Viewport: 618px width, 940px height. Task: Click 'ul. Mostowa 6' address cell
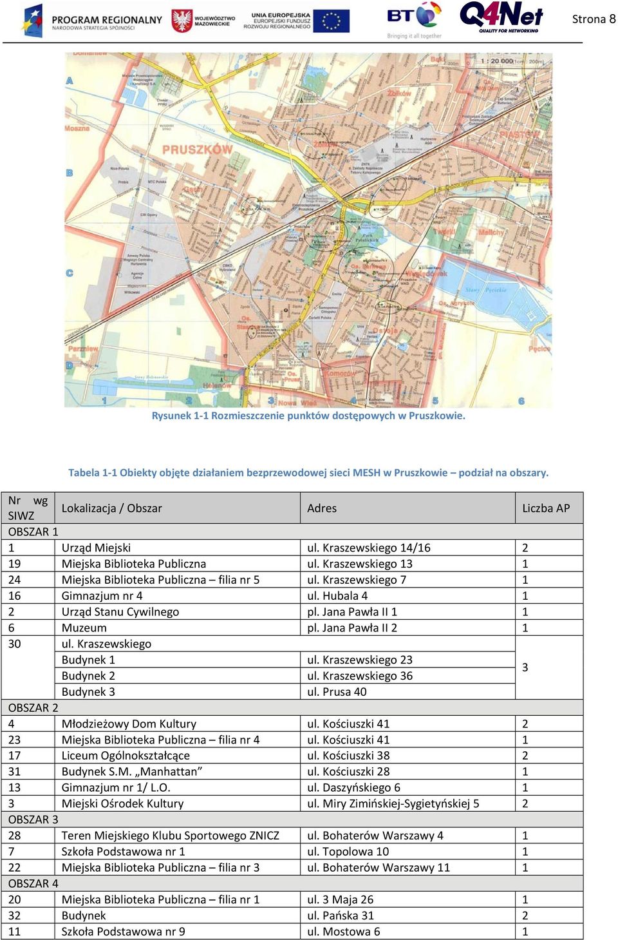tap(344, 932)
